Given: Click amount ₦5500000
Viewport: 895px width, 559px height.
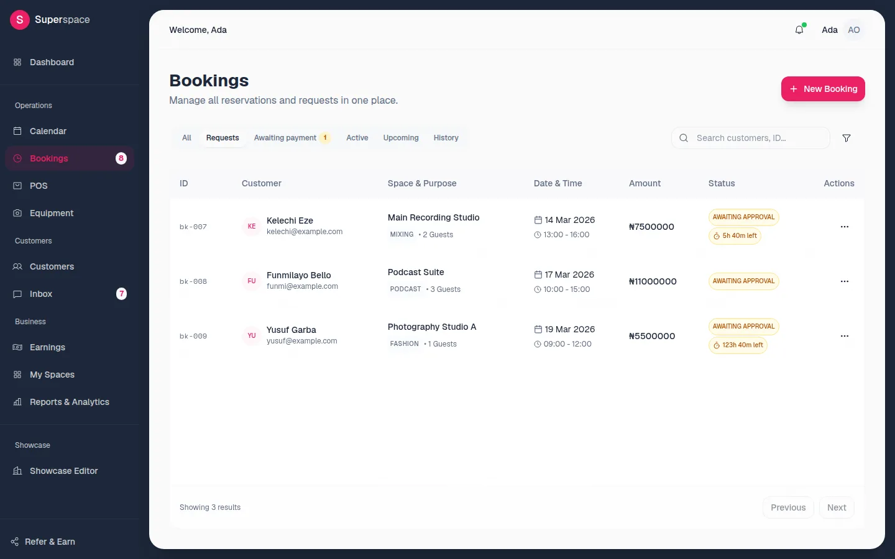Looking at the screenshot, I should point(652,336).
